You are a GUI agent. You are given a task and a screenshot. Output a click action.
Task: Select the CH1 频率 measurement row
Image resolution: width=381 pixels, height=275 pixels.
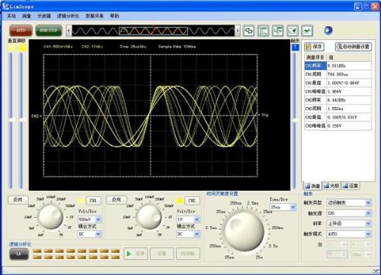(x=338, y=66)
